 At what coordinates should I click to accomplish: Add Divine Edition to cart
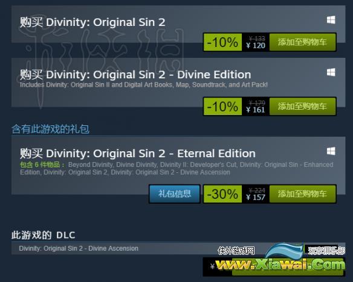pos(302,106)
